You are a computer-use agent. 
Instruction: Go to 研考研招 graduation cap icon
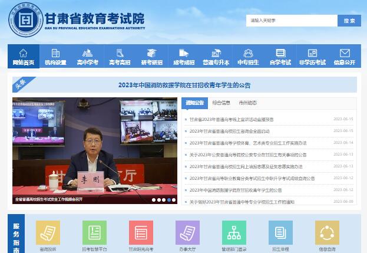tap(151, 53)
